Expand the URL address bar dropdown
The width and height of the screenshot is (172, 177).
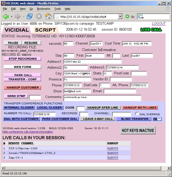point(120,16)
